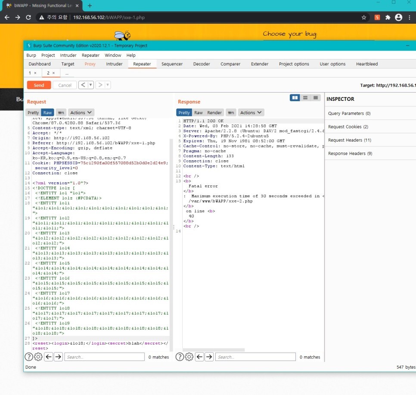
Task: Switch to the Extender tab
Action: pos(260,64)
